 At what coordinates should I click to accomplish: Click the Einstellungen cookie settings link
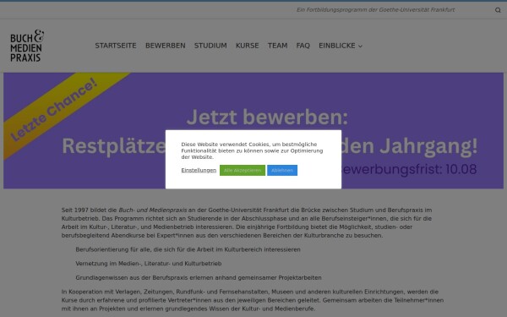pos(199,170)
